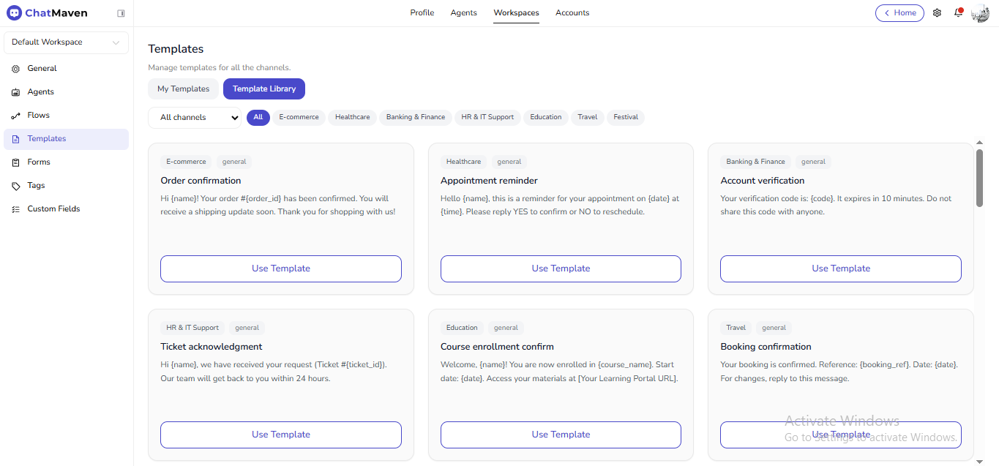Viewport: 999px width, 466px height.
Task: Open the All channels dropdown
Action: [x=195, y=118]
